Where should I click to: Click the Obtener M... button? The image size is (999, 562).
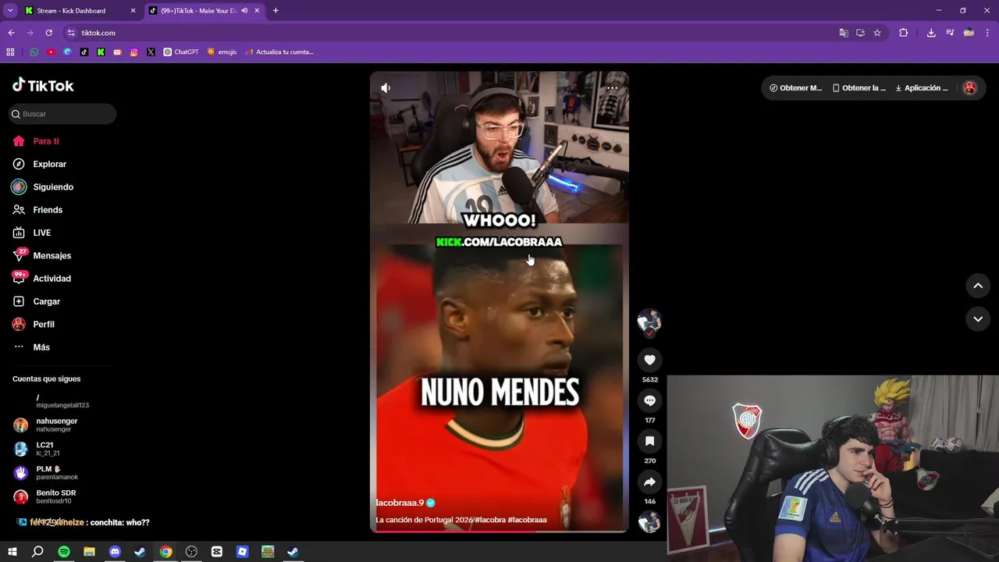tap(796, 88)
